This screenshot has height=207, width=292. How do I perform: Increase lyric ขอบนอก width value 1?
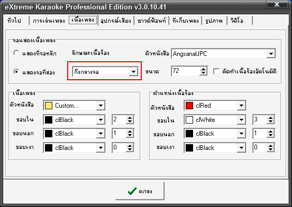(130, 131)
